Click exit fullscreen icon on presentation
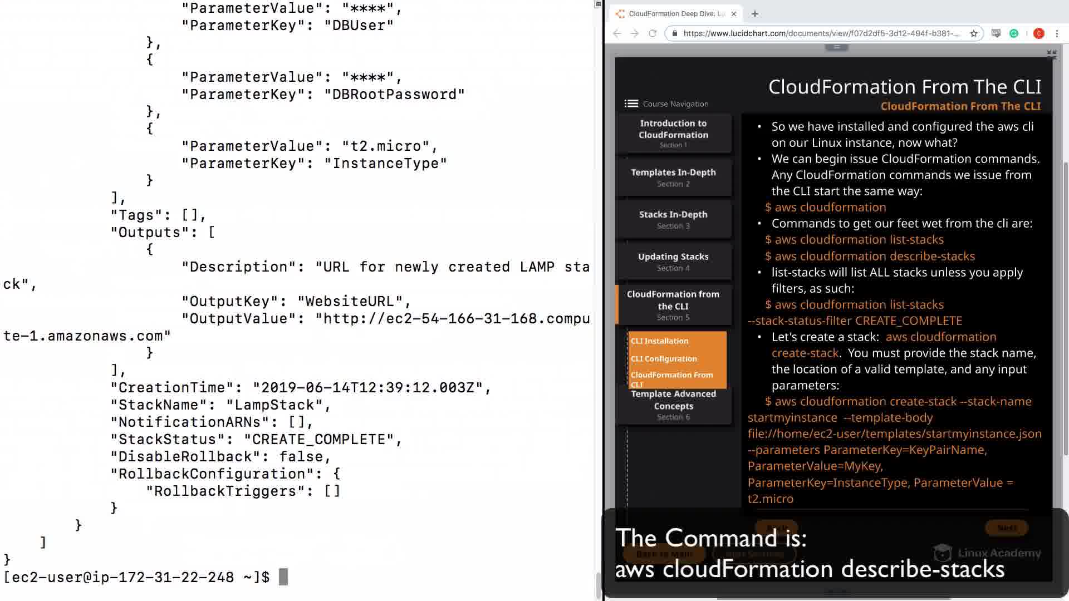 coord(1051,54)
